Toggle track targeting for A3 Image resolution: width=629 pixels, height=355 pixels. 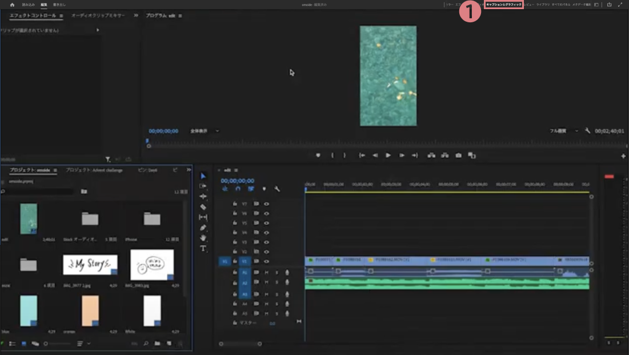tap(245, 294)
